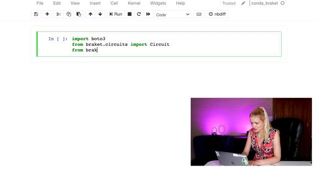Interrupt the kernel with stop icon
The width and height of the screenshot is (319, 179).
click(x=130, y=14)
